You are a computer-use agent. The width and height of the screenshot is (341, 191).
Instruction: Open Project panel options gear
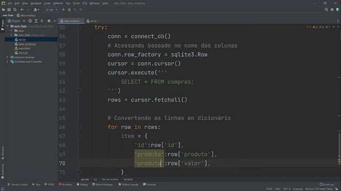[49, 21]
